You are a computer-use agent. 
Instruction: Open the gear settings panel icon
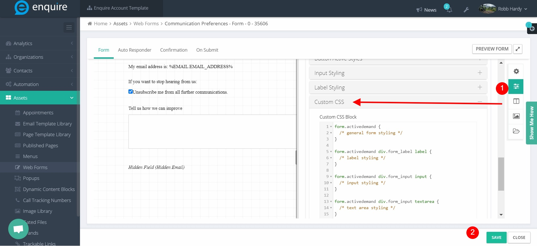(x=516, y=72)
